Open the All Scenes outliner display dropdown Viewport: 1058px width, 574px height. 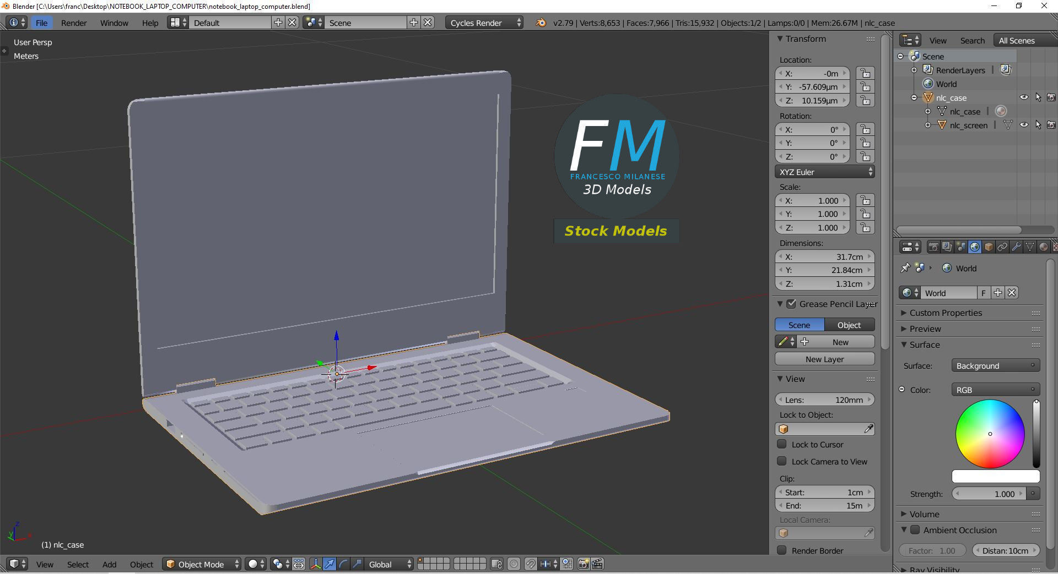point(1024,40)
